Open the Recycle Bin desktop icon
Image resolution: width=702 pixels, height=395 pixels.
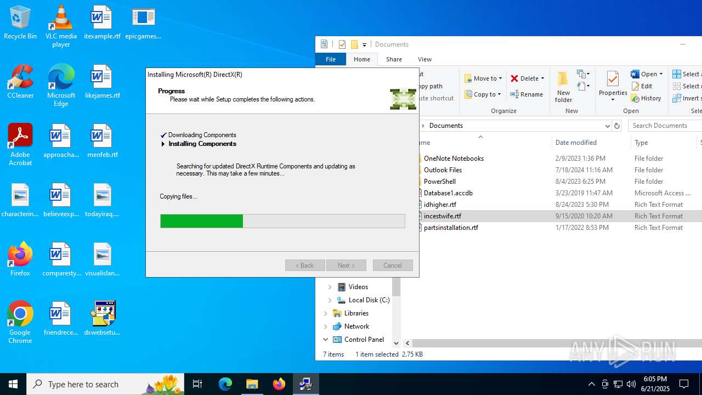20,23
